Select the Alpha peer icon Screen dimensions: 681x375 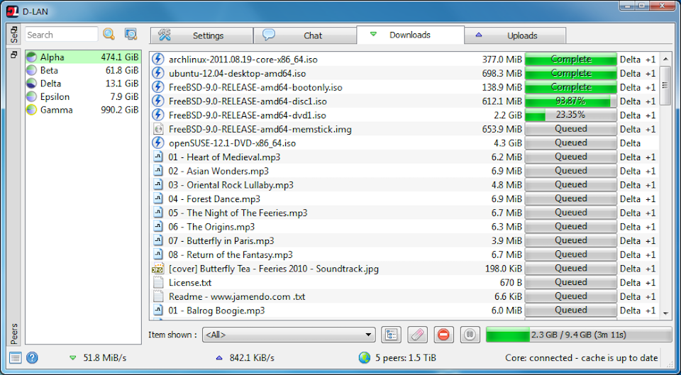coord(32,57)
